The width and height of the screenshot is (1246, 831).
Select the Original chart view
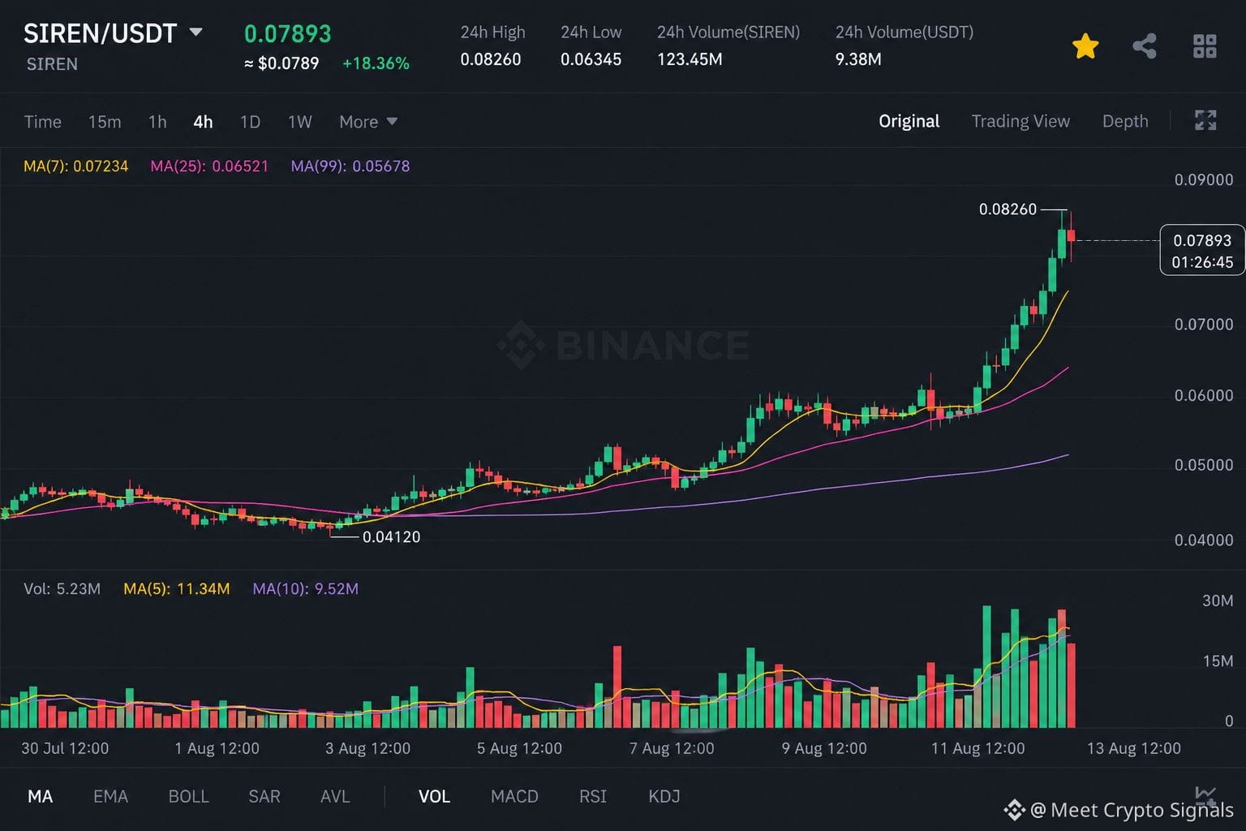(909, 121)
